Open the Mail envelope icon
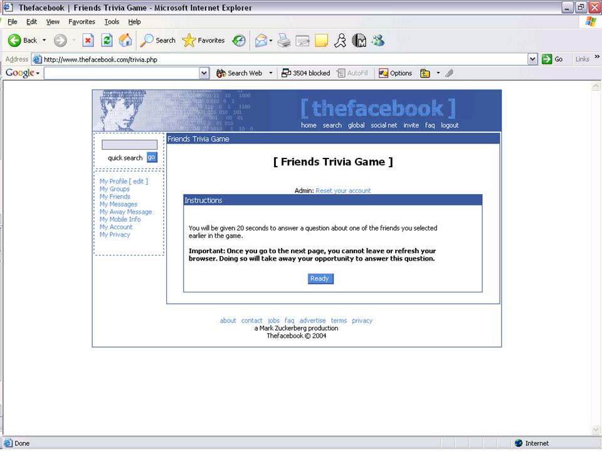The width and height of the screenshot is (602, 451). [261, 40]
